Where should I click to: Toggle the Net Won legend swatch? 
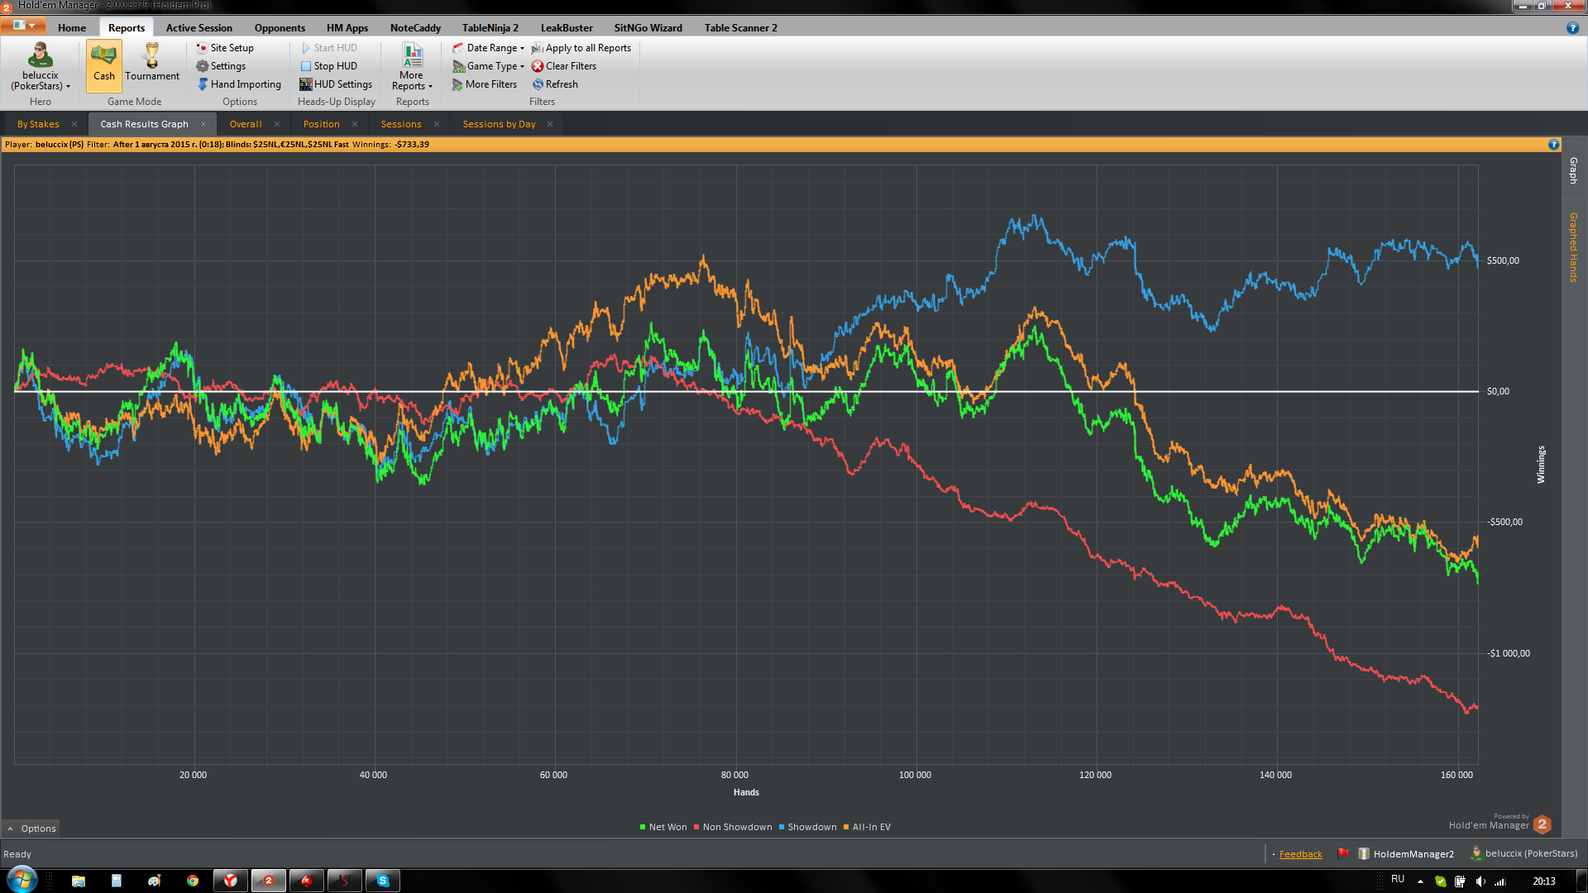(643, 827)
